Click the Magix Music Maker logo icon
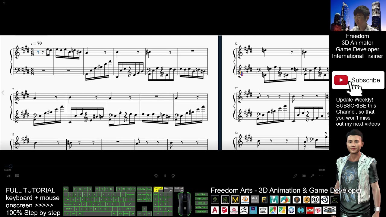The height and width of the screenshot is (217, 386). pyautogui.click(x=263, y=210)
